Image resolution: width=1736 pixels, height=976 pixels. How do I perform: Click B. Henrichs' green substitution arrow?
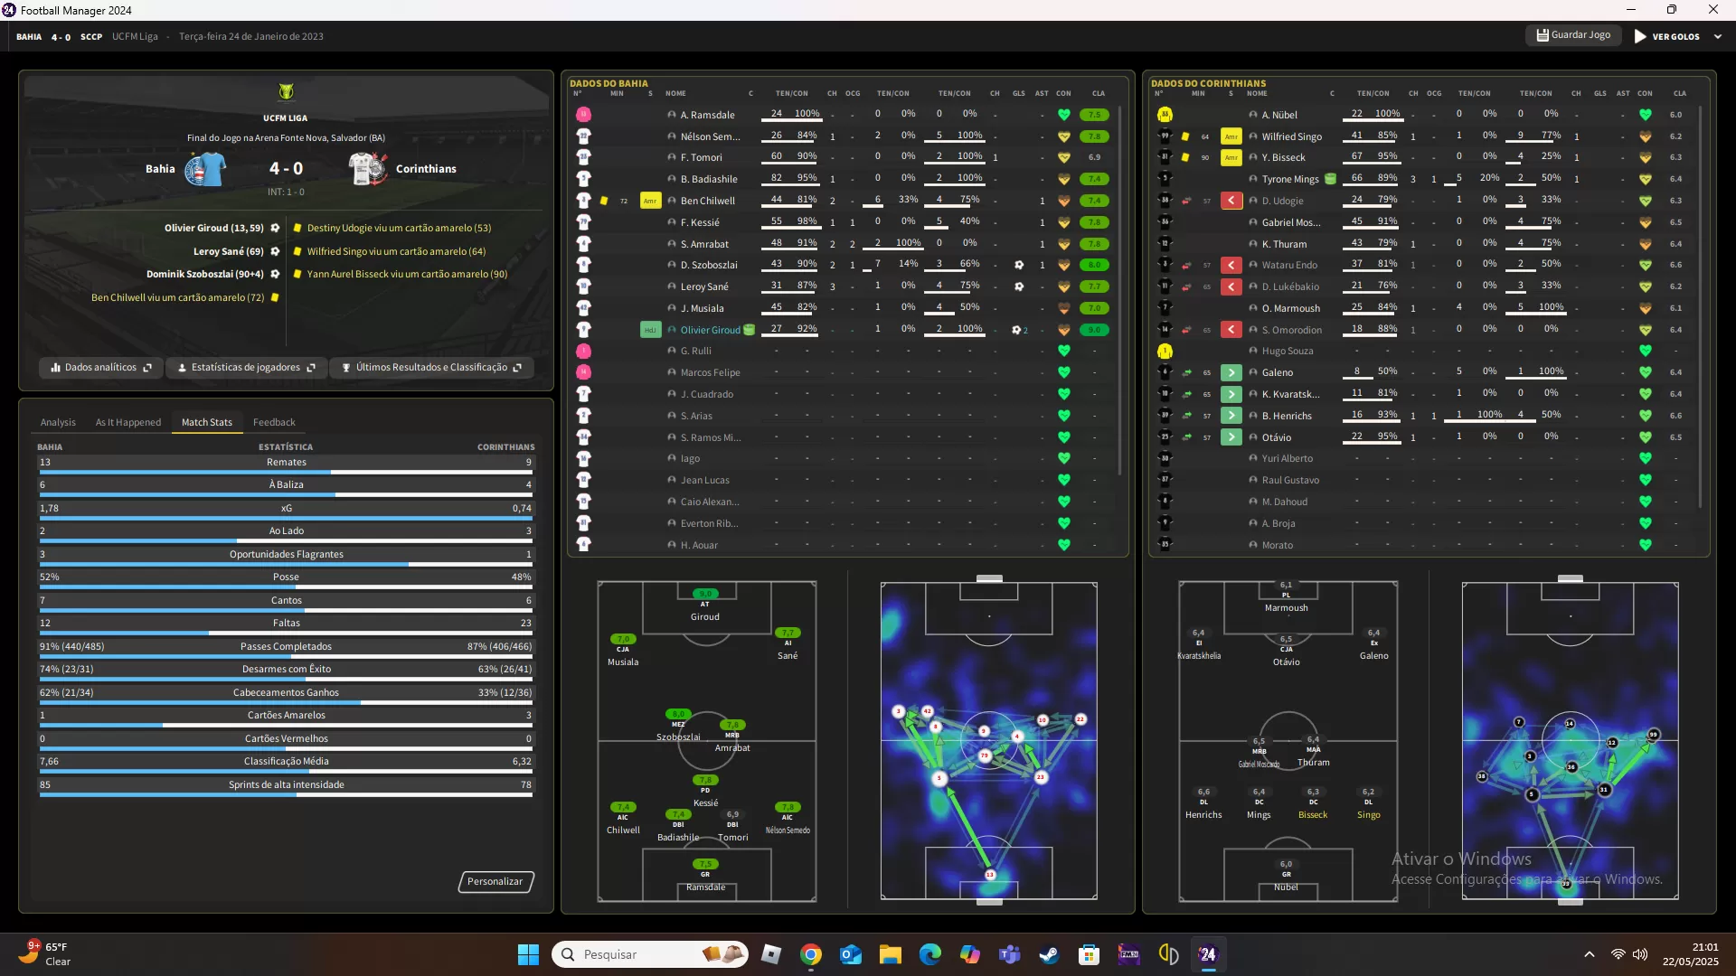tap(1231, 416)
